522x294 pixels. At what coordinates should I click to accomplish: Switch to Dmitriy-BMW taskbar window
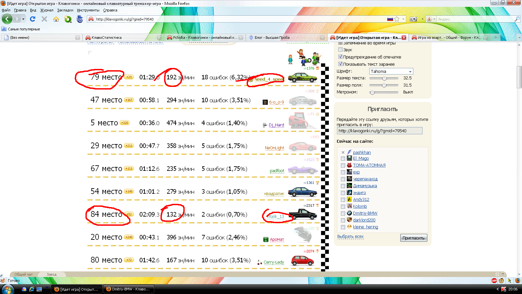click(129, 289)
